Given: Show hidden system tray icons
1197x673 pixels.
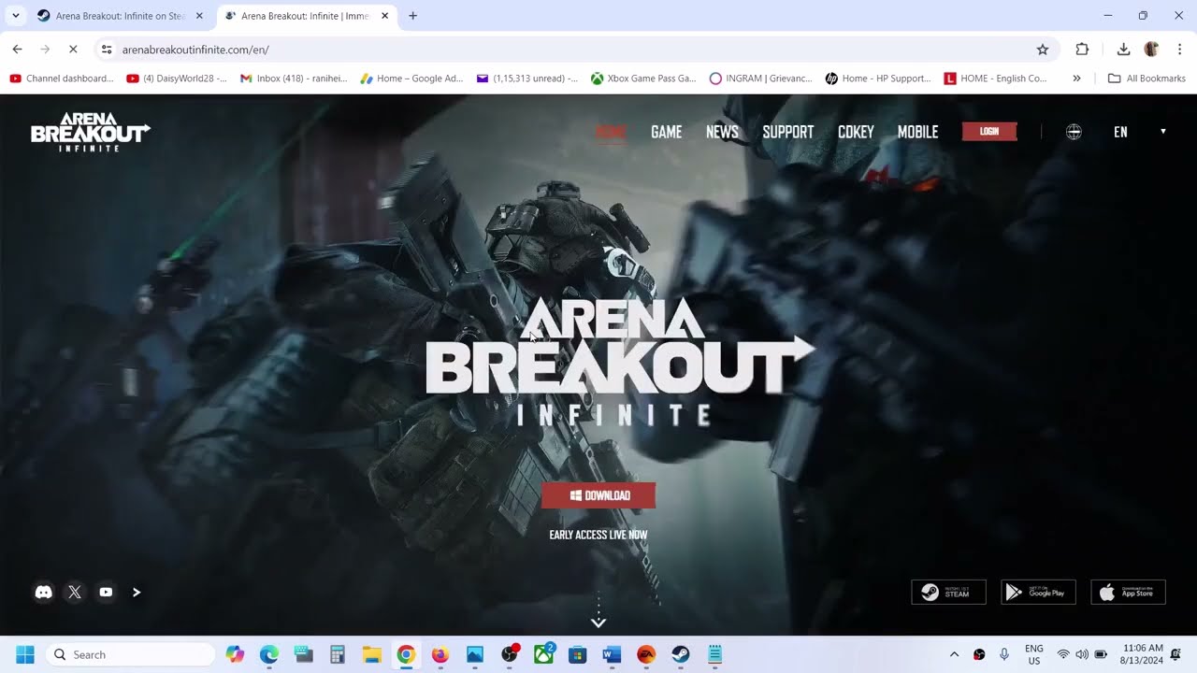Looking at the screenshot, I should point(954,654).
